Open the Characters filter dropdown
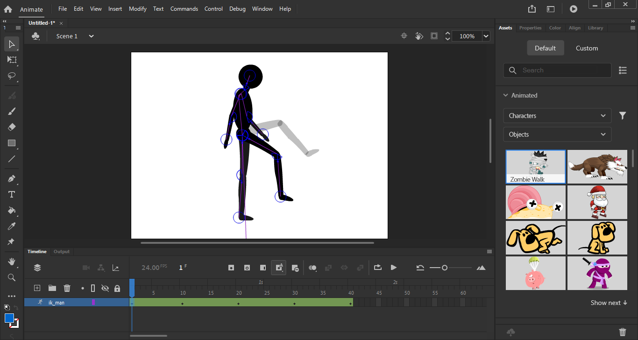This screenshot has width=638, height=340. [x=557, y=115]
